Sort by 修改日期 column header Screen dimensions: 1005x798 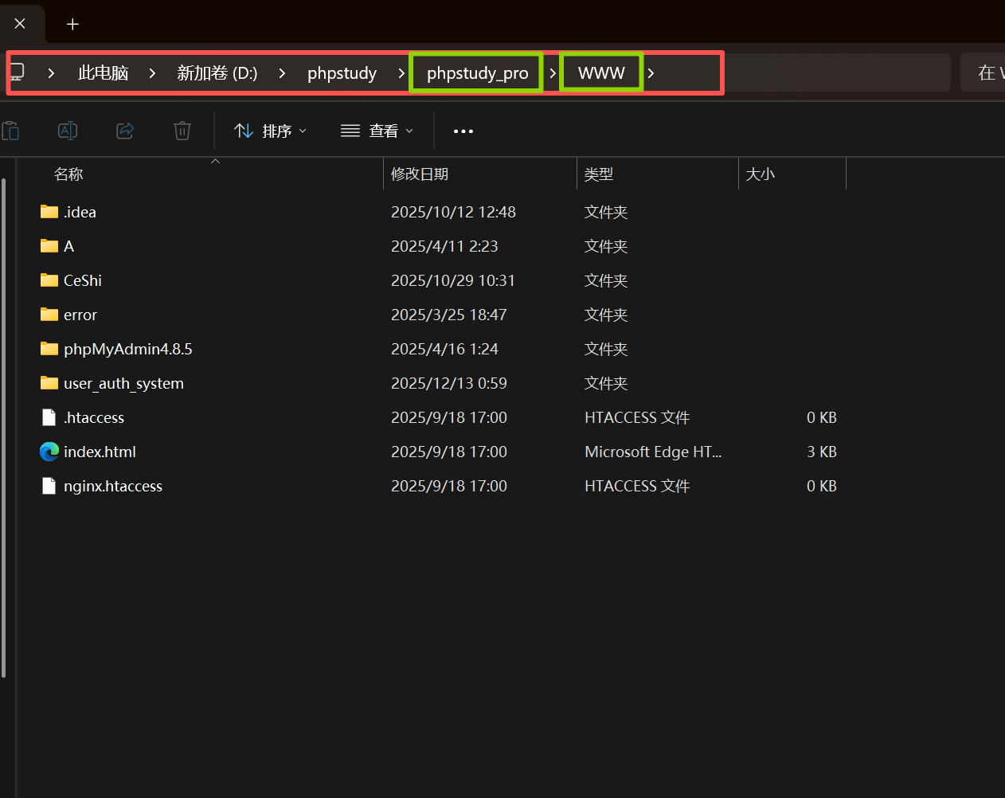coord(420,174)
